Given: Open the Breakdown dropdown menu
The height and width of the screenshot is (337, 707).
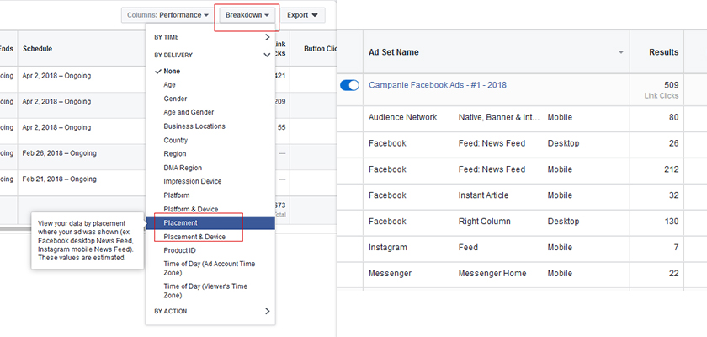Looking at the screenshot, I should coord(247,15).
